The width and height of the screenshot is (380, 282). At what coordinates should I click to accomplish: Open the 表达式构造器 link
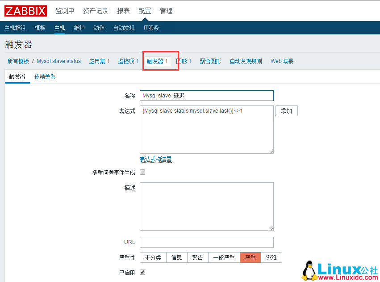click(x=155, y=159)
